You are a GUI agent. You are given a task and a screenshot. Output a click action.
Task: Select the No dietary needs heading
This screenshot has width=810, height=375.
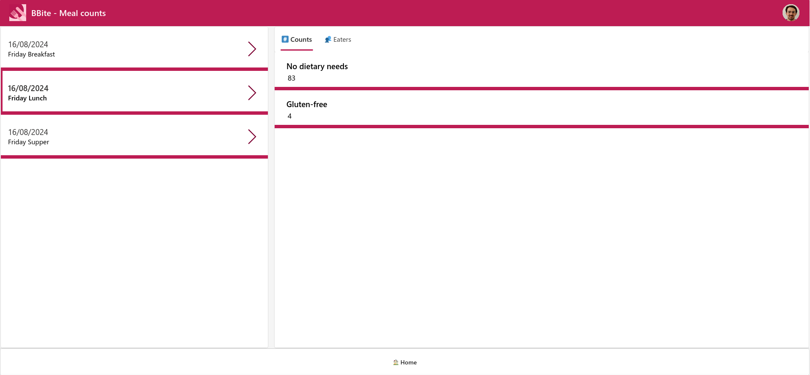coord(317,66)
